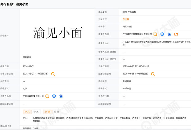The height and width of the screenshot is (130, 191).
Task: Click 2024-12-27 (1917期公告) text
Action: click(35, 74)
